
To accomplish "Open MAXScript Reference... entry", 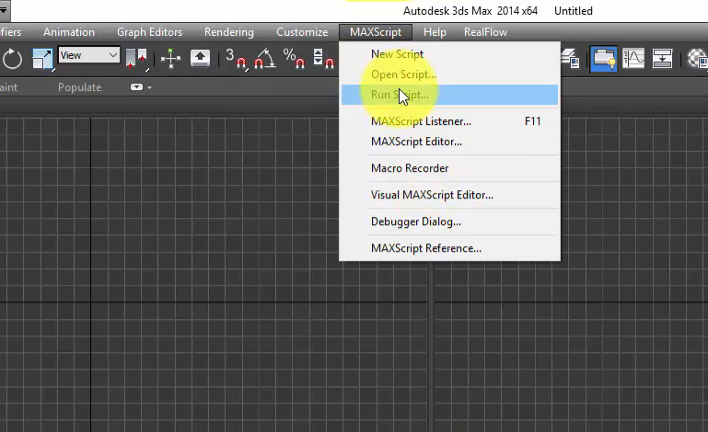I will click(x=449, y=248).
